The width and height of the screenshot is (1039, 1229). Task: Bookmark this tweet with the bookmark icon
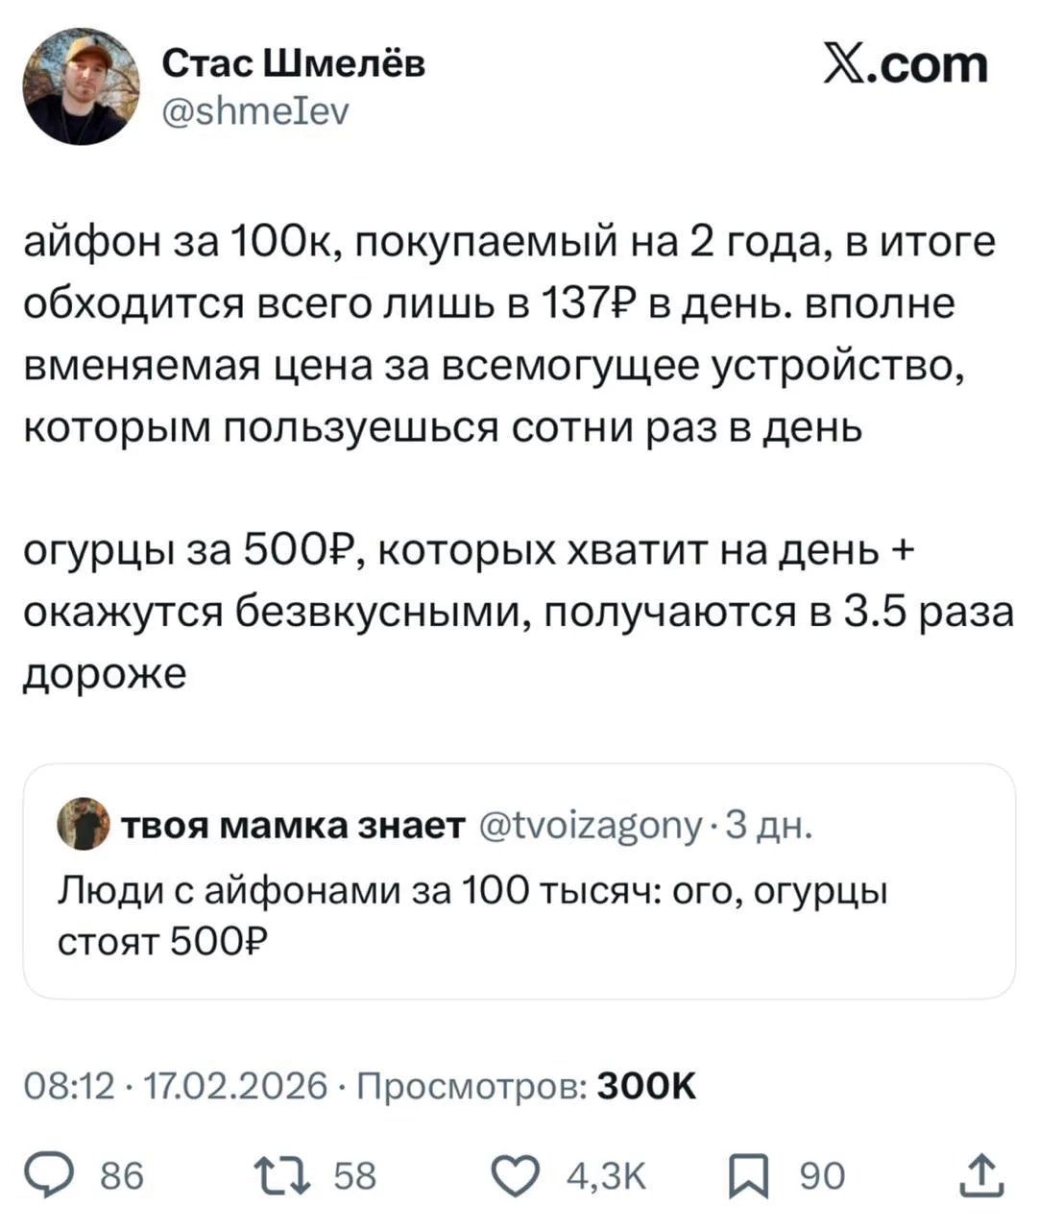click(747, 1175)
